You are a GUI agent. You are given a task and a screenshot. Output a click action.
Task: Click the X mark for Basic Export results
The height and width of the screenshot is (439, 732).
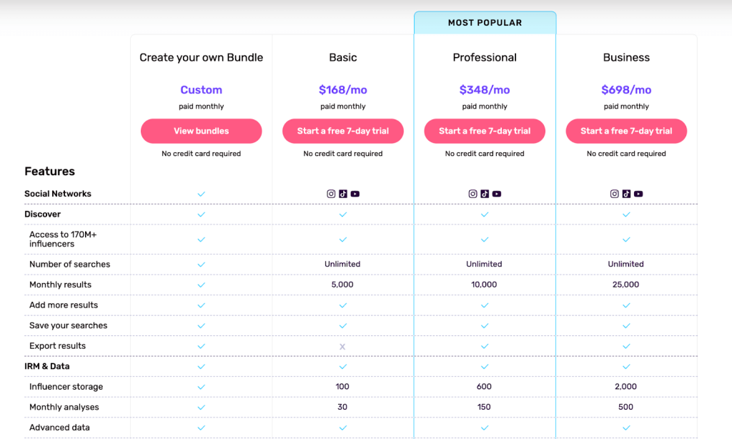342,347
